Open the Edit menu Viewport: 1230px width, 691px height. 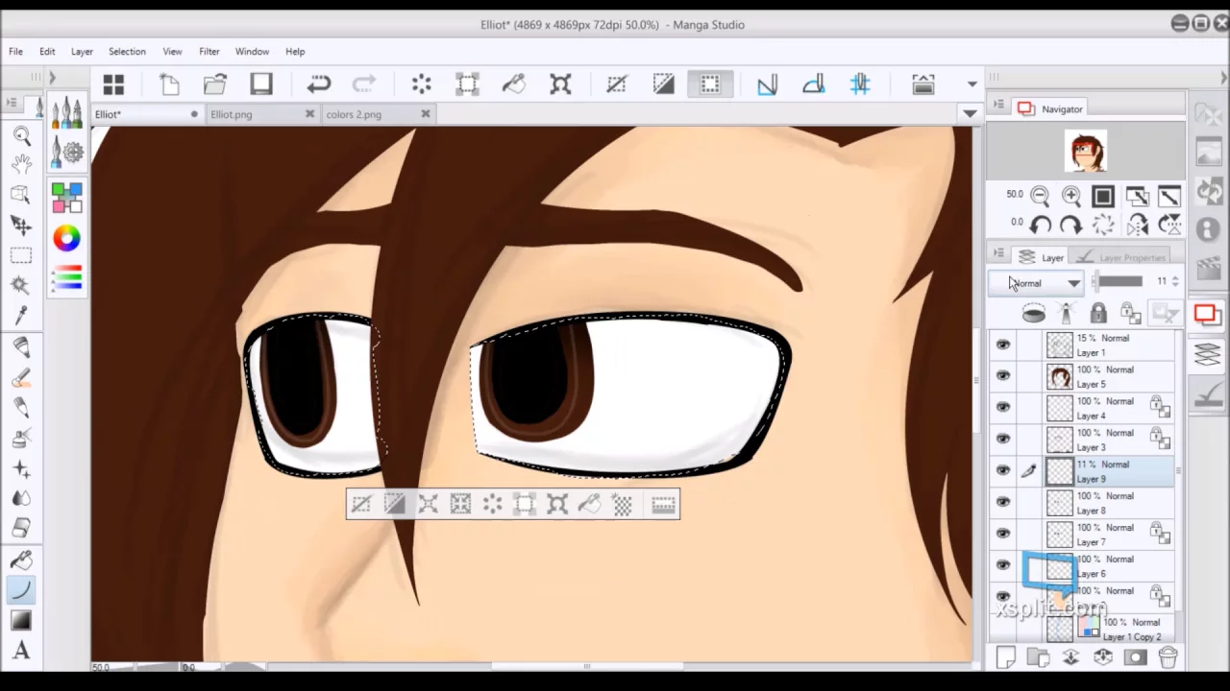47,51
